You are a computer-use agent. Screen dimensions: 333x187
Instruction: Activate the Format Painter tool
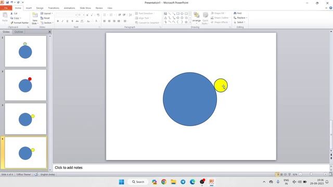click(19, 23)
